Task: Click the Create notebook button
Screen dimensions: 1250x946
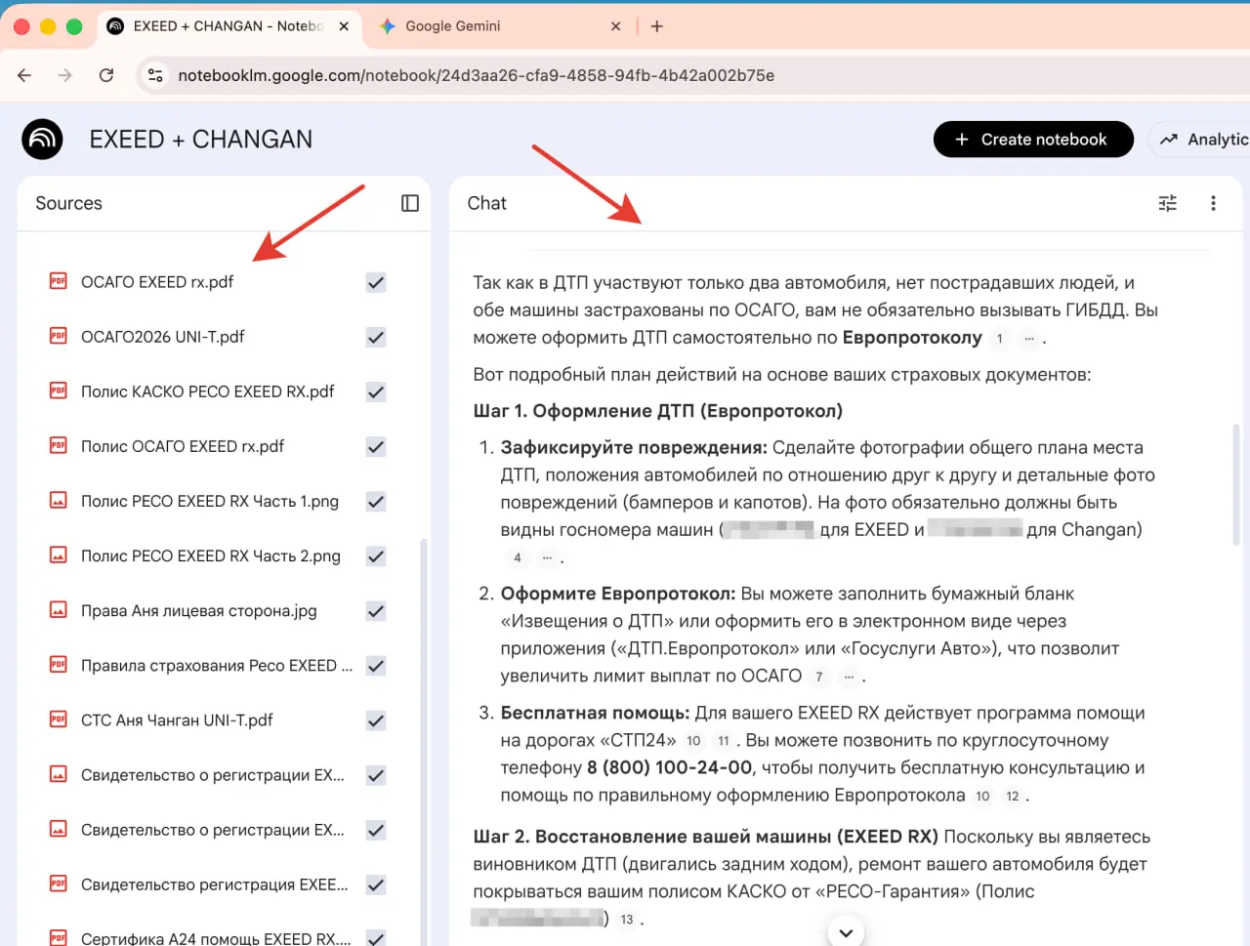Action: click(x=1033, y=140)
